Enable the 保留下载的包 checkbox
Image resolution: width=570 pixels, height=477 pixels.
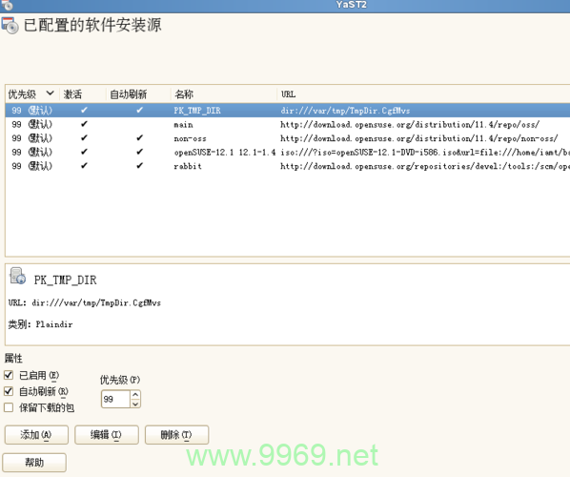pyautogui.click(x=9, y=407)
